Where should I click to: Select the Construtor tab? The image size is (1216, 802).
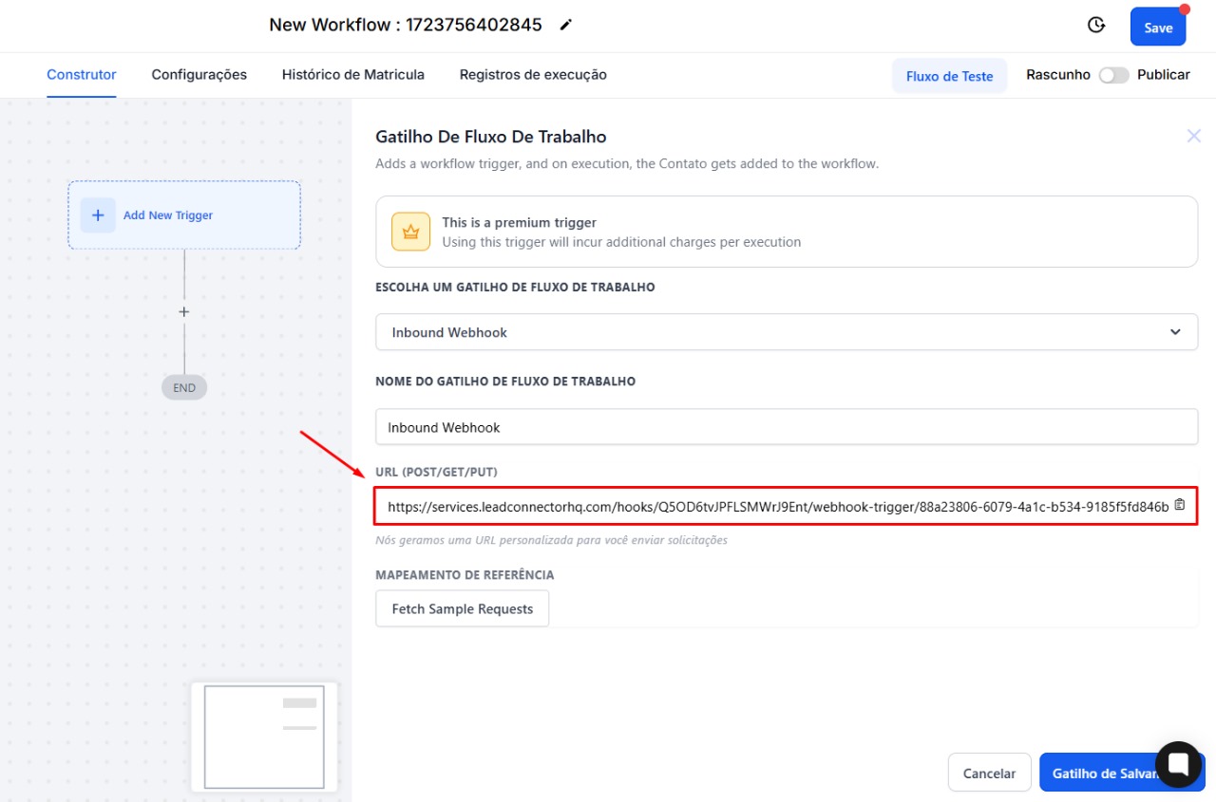click(x=82, y=75)
